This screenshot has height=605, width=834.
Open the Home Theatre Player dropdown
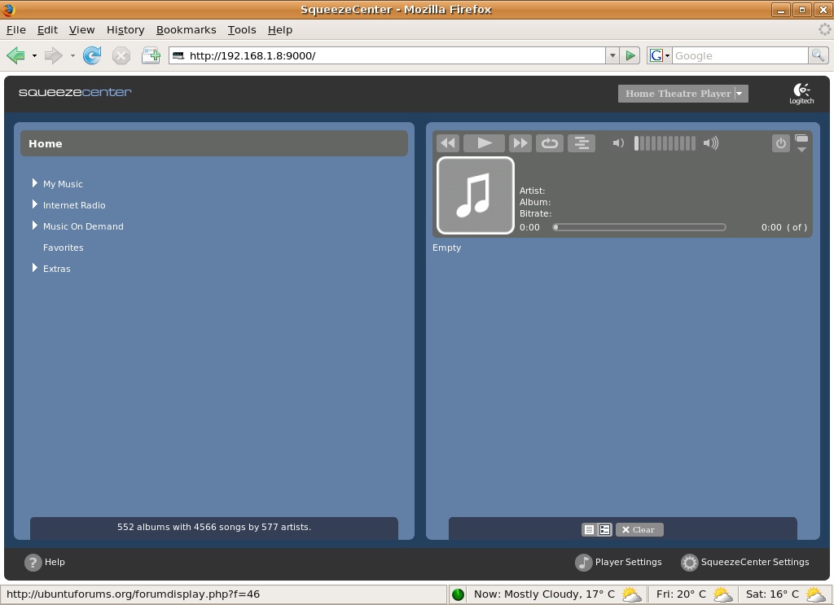tap(740, 94)
